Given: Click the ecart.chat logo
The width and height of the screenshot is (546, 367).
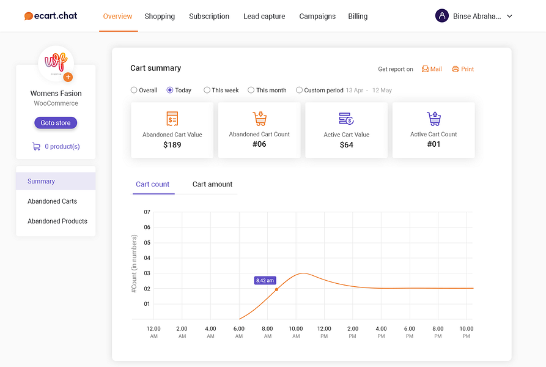Looking at the screenshot, I should coord(51,16).
